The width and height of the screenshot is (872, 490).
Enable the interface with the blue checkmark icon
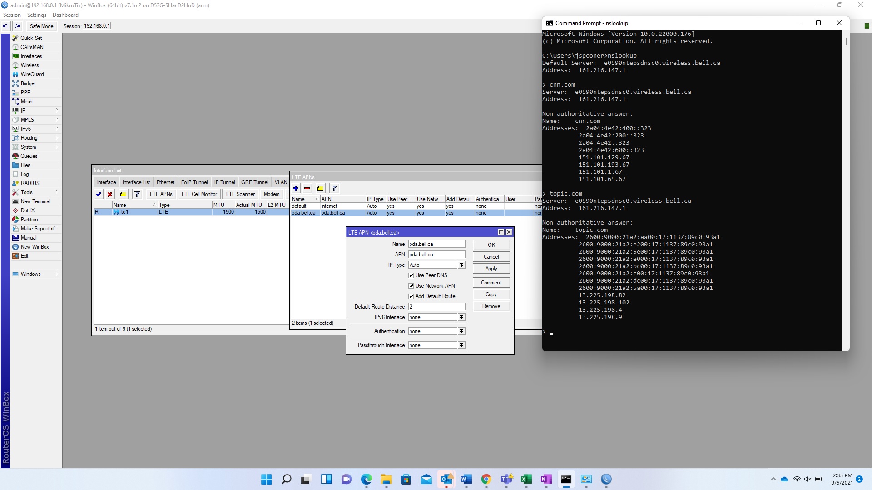tap(99, 194)
